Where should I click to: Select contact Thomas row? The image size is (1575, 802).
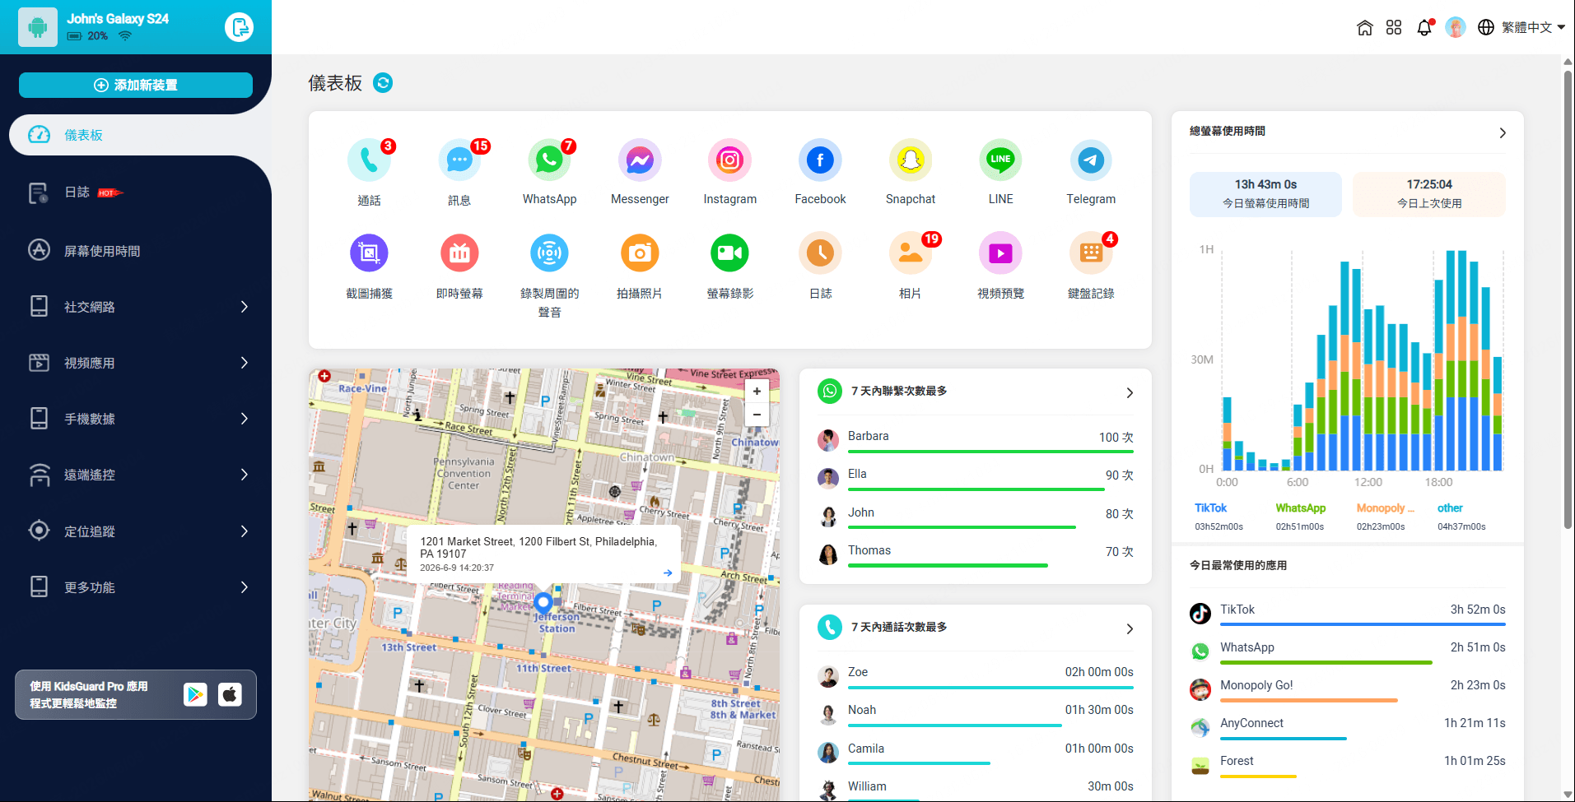coord(976,554)
